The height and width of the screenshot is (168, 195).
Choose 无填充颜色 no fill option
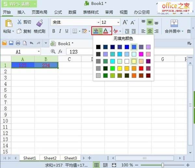point(123,38)
